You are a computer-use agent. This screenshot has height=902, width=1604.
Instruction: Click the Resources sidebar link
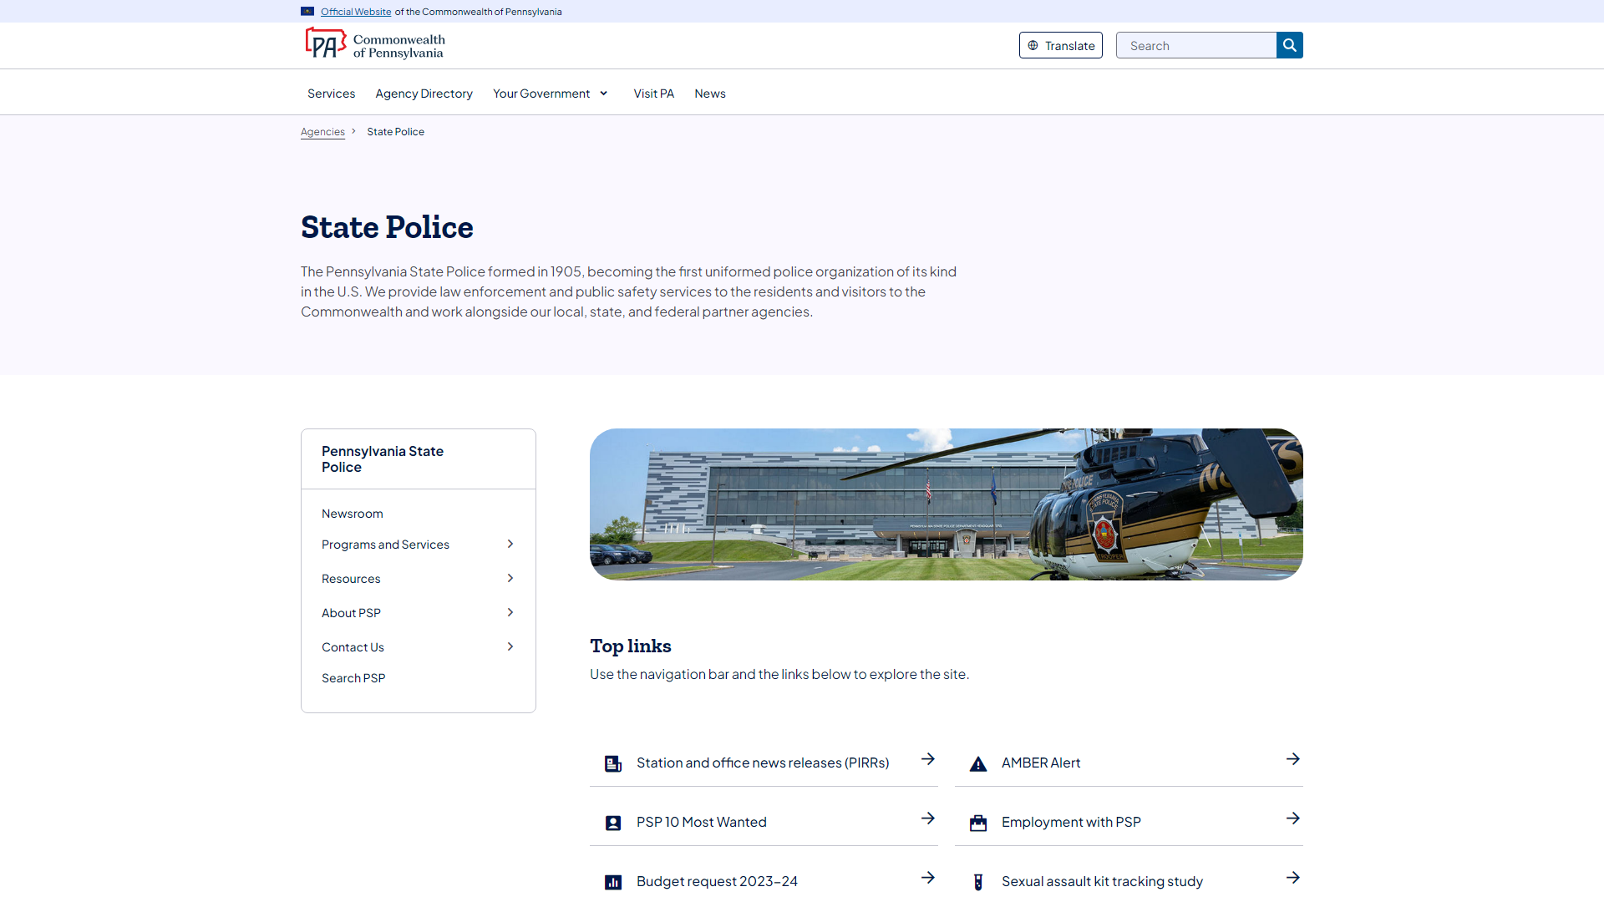click(x=351, y=579)
